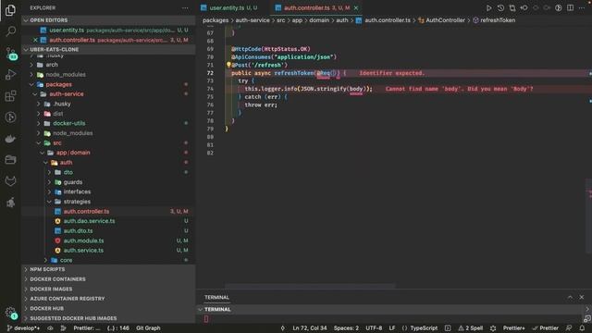The width and height of the screenshot is (592, 333).
Task: Run the current file with play icon
Action: point(488,8)
